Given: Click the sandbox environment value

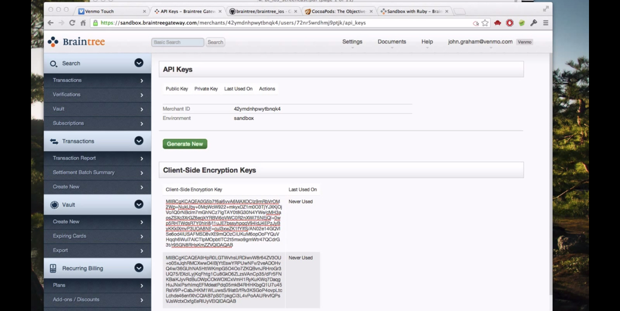Looking at the screenshot, I should tap(244, 118).
